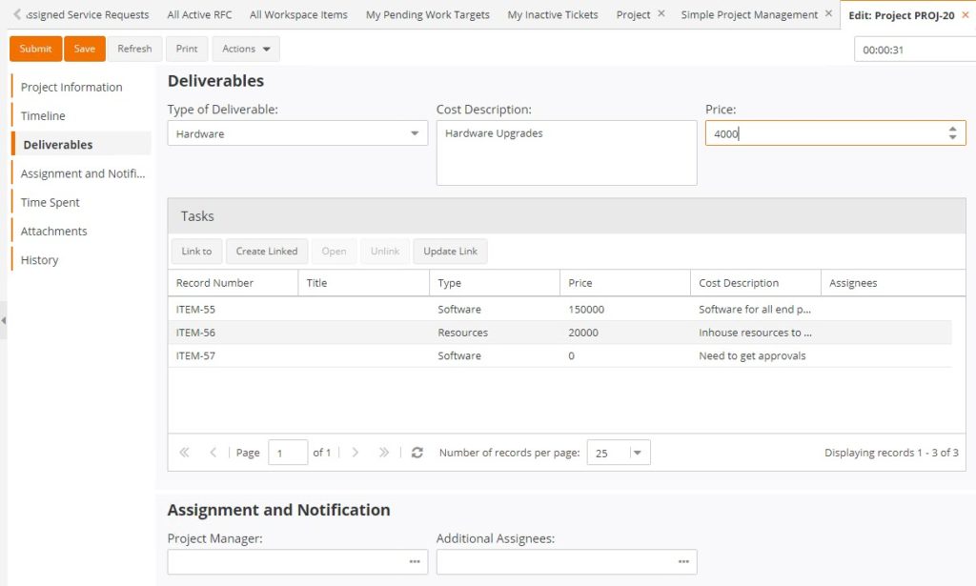Click the Cost Description text area
Viewport: 976px width, 586px height.
(566, 152)
